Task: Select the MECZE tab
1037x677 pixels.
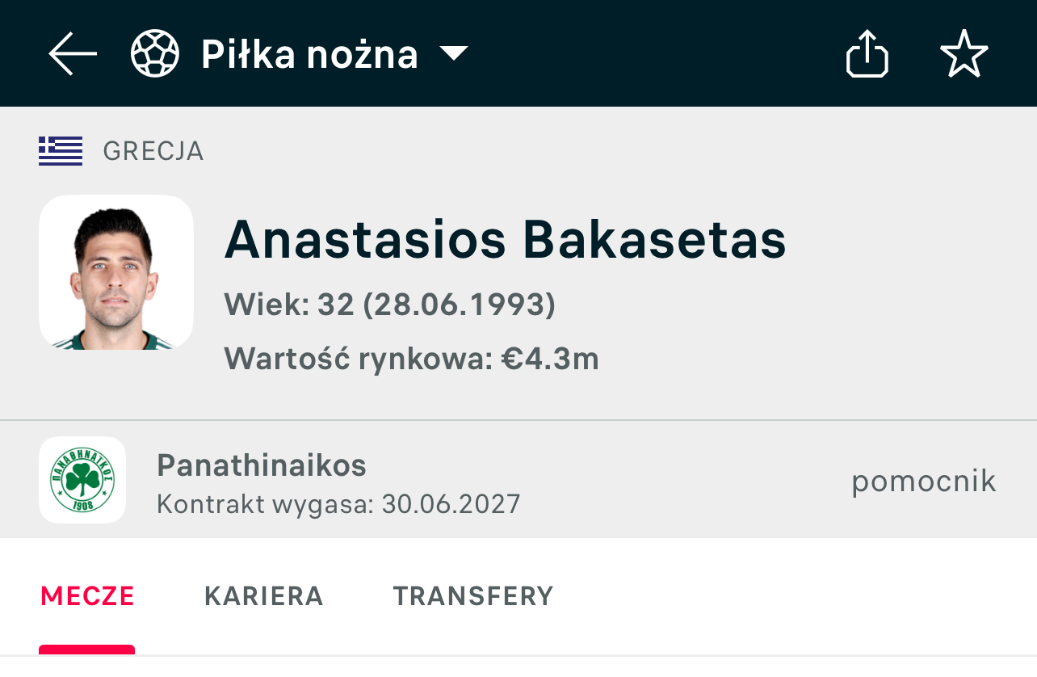Action: pyautogui.click(x=87, y=596)
